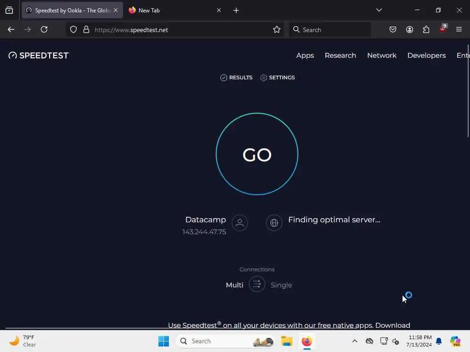
Task: Click the cloud sync tray icon
Action: coord(369,341)
